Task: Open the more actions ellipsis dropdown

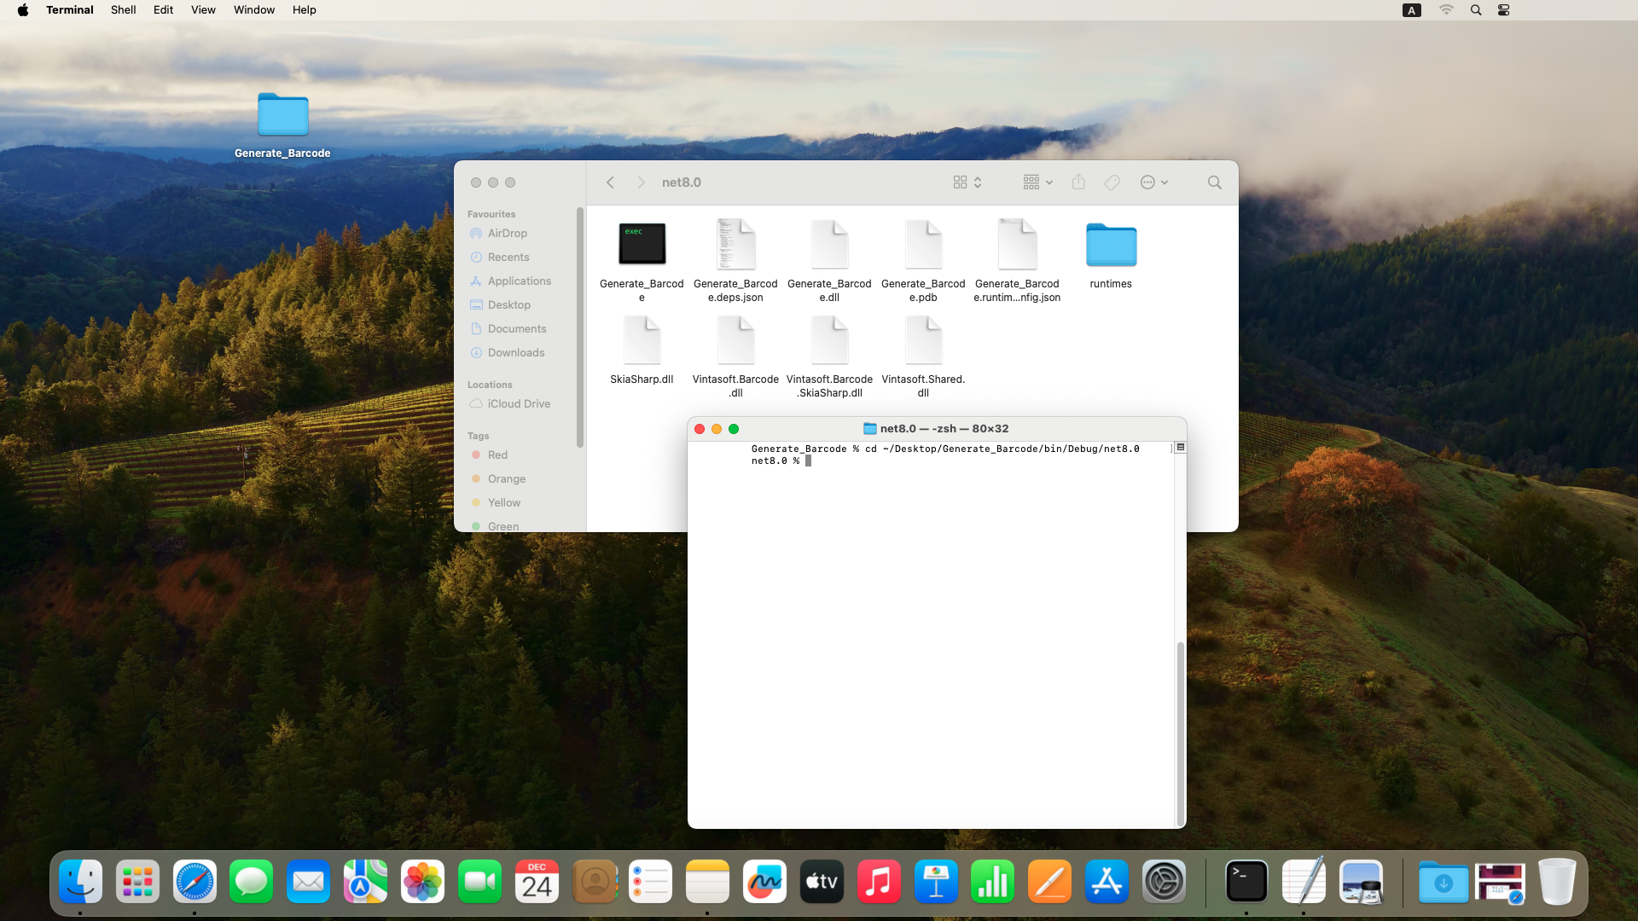Action: pyautogui.click(x=1154, y=182)
